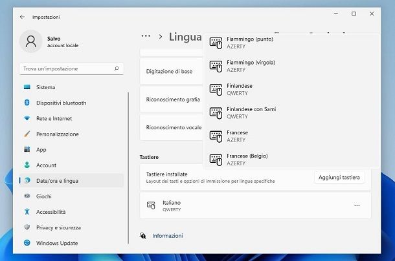Click the sidebar vertical scrollbar
This screenshot has width=395, height=261.
click(x=128, y=168)
